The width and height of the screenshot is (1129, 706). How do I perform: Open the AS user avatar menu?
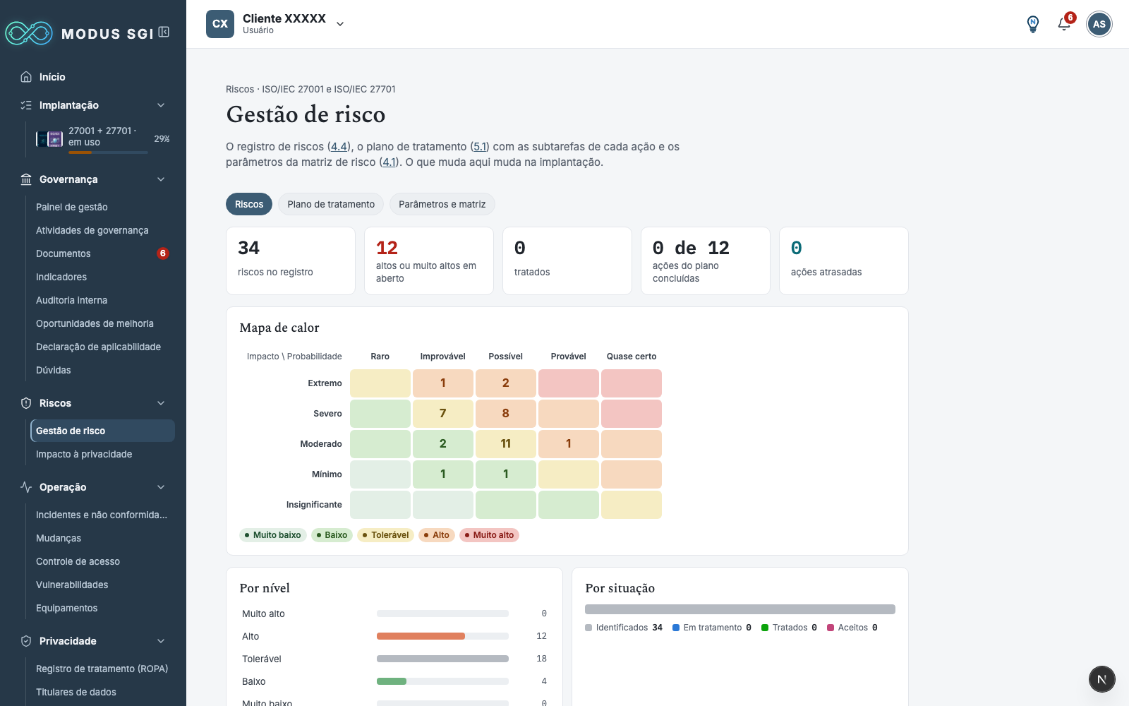coord(1099,24)
